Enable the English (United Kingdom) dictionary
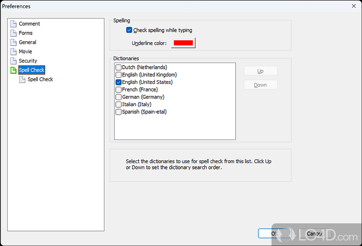 119,75
